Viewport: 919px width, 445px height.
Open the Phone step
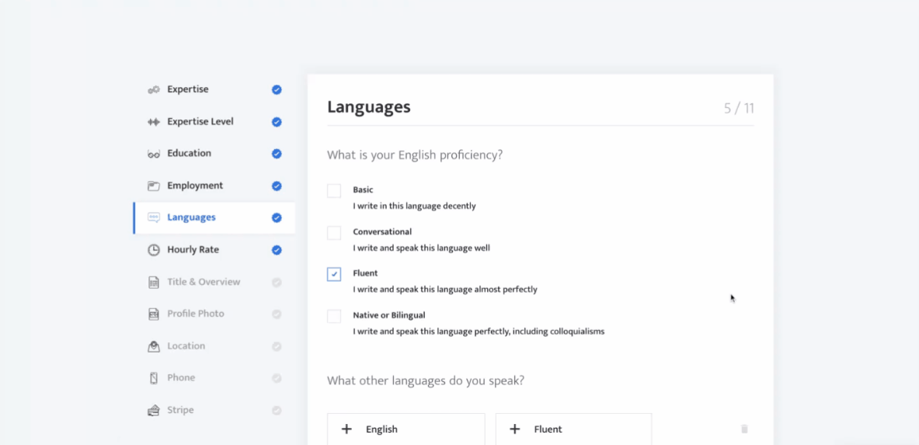point(214,378)
